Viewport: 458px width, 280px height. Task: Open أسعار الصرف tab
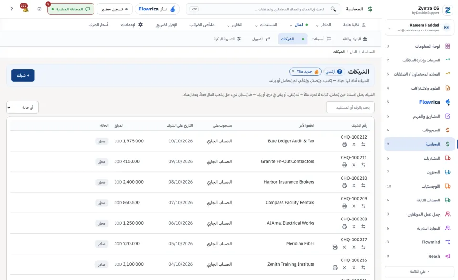[98, 25]
